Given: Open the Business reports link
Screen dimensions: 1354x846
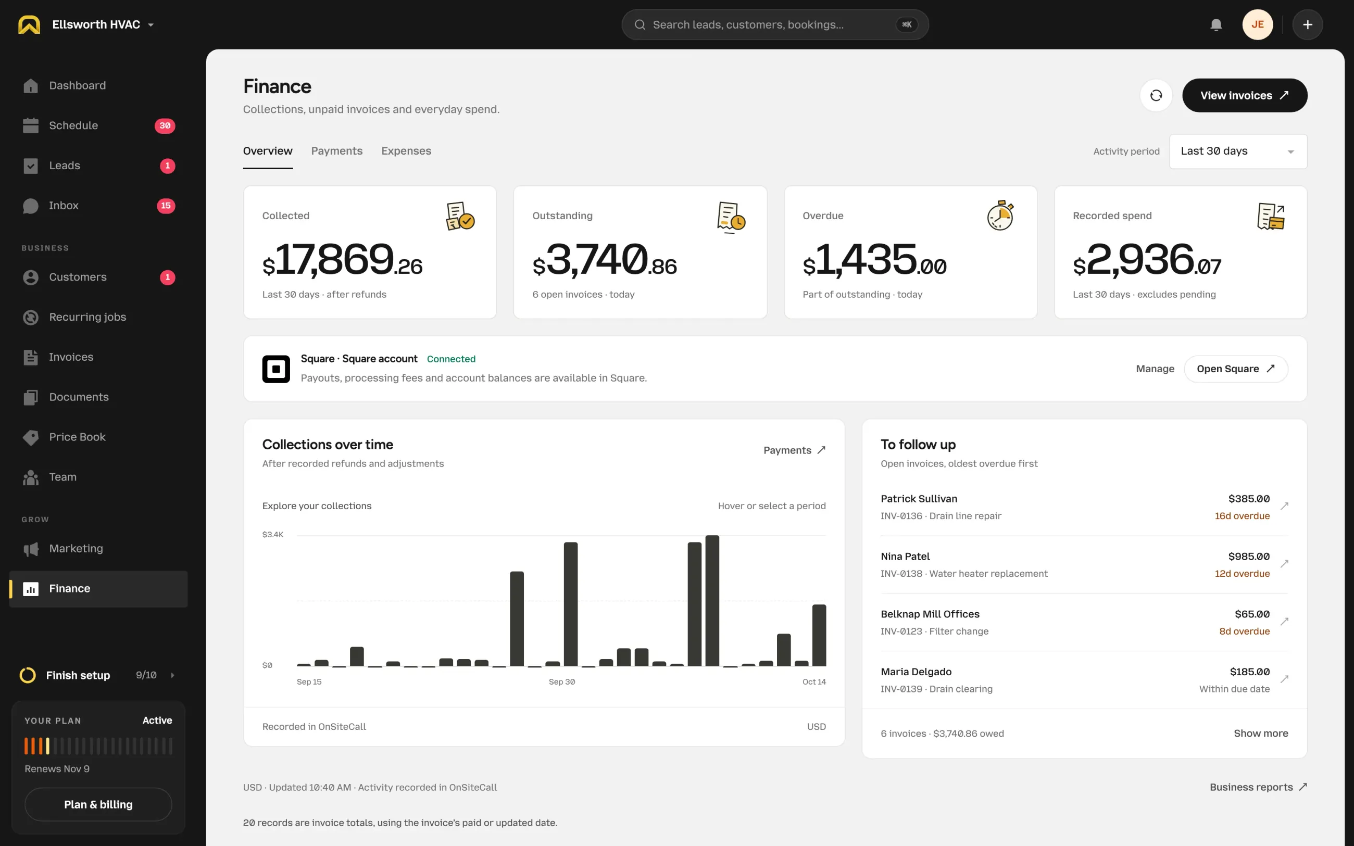Looking at the screenshot, I should tap(1258, 787).
